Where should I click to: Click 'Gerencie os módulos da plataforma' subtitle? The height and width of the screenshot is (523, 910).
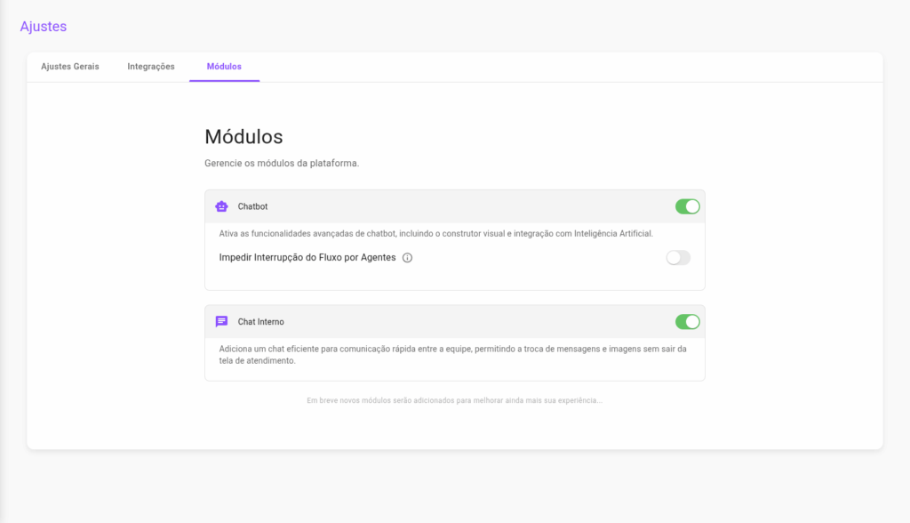click(x=282, y=164)
